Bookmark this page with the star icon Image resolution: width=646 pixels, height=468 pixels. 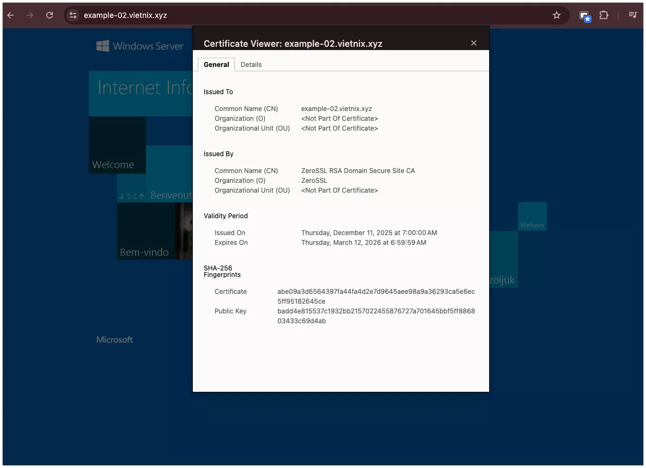557,15
